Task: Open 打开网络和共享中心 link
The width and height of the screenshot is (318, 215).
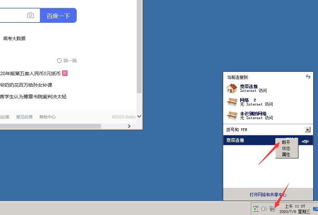Action: [x=268, y=195]
